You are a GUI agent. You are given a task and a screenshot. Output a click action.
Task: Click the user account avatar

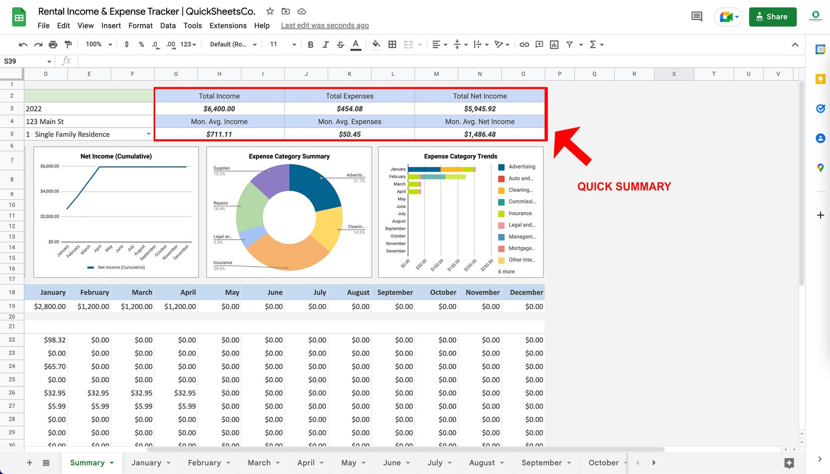tap(815, 17)
